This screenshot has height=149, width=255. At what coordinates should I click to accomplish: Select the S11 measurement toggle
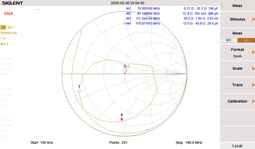pyautogui.click(x=229, y=40)
